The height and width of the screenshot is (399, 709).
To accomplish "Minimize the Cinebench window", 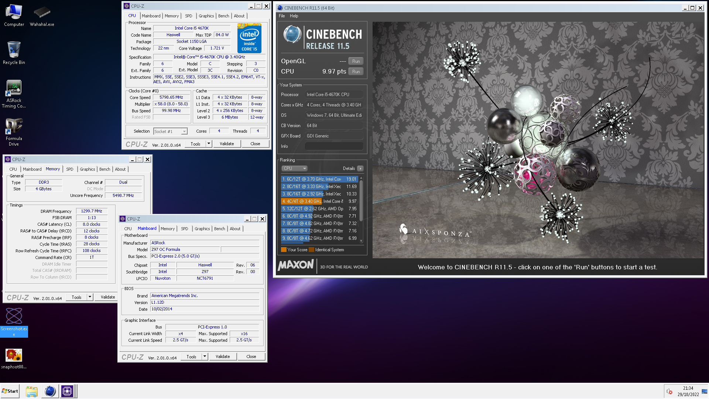I will [x=685, y=8].
